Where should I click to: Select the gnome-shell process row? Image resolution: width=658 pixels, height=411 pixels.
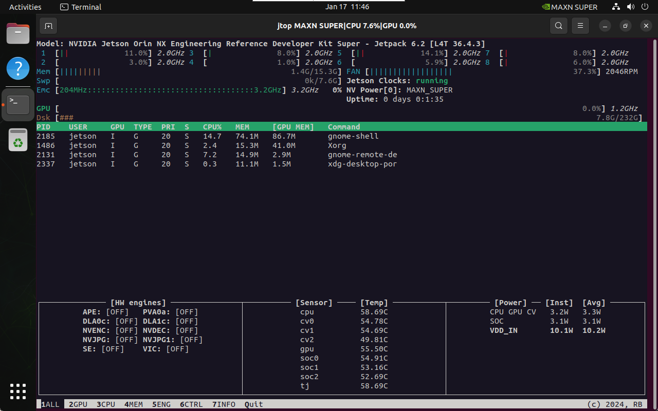tap(342, 136)
